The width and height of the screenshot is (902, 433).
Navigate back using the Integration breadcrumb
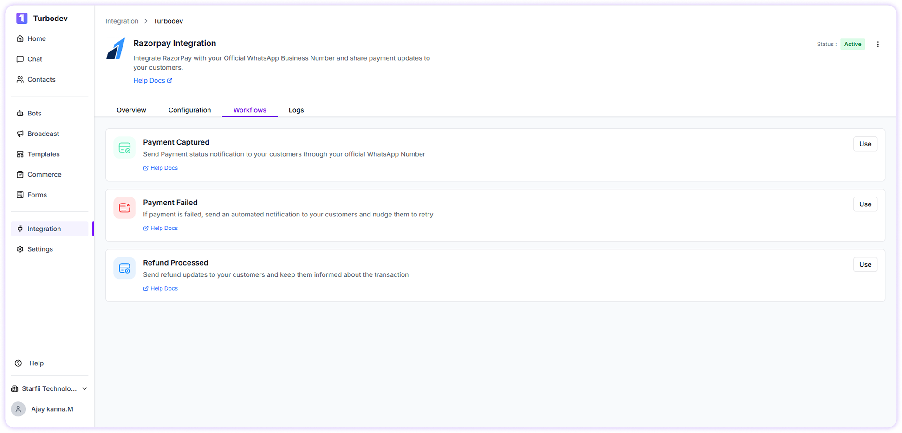(x=122, y=21)
